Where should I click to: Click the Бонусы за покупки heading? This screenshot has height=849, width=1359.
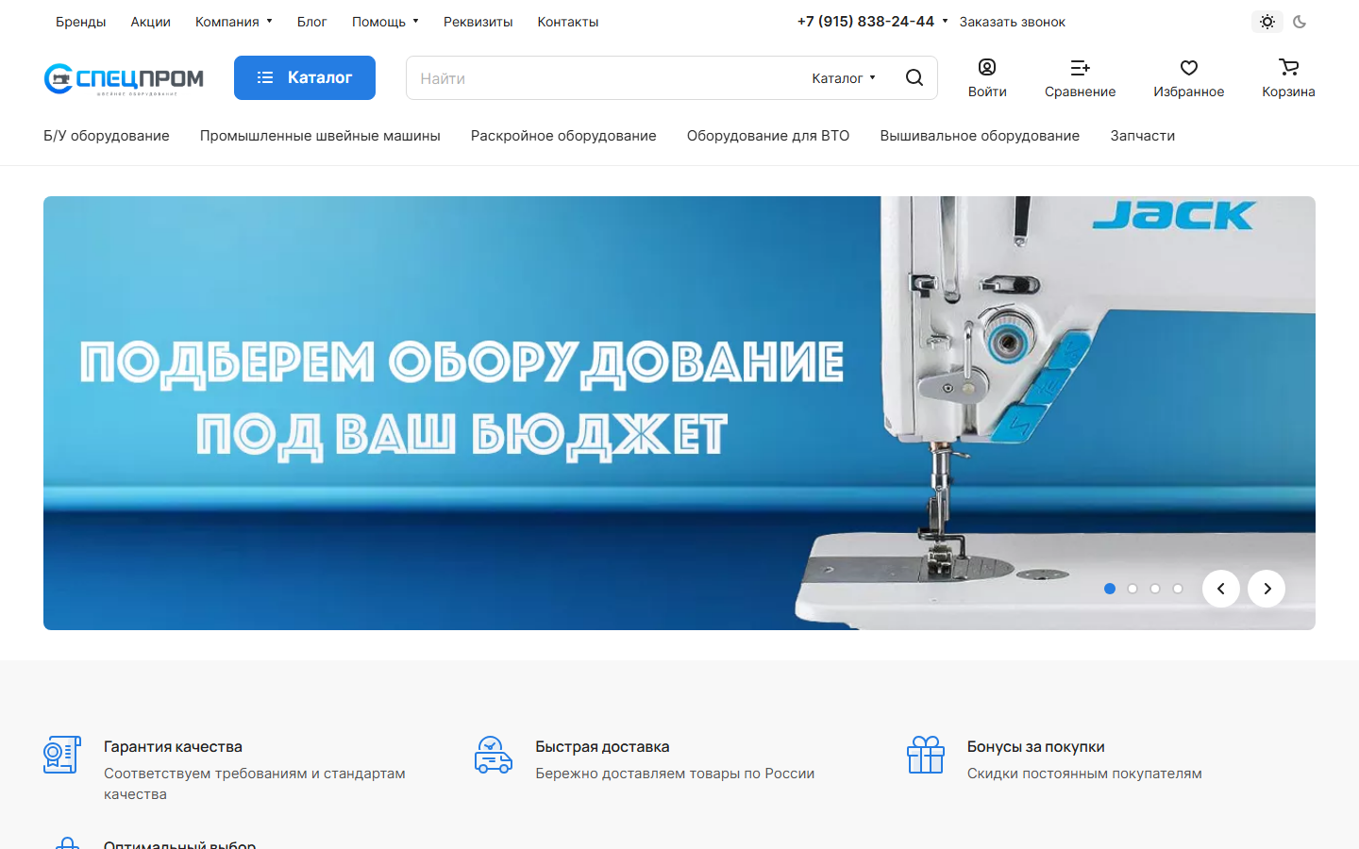click(1035, 746)
